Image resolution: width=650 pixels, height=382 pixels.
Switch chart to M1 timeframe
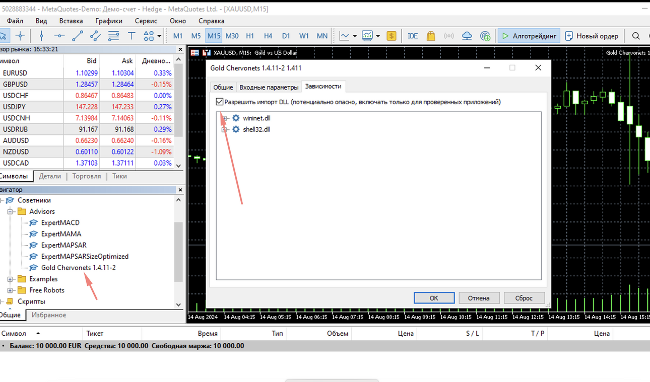[178, 36]
